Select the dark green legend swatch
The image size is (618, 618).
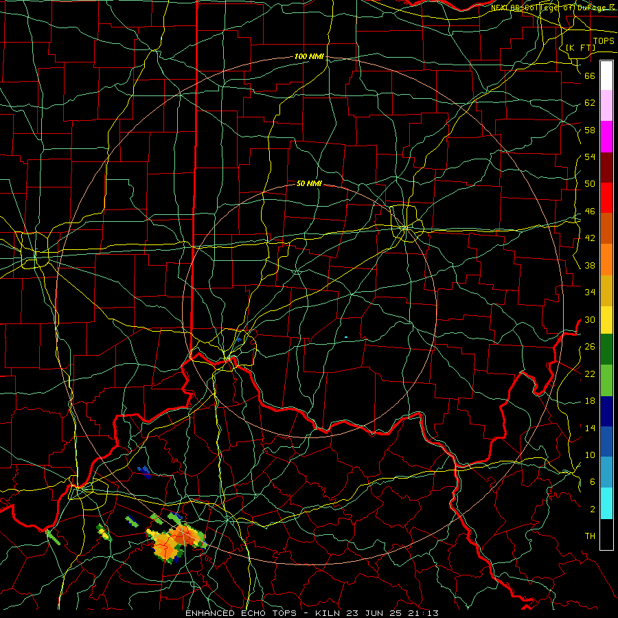(x=606, y=350)
